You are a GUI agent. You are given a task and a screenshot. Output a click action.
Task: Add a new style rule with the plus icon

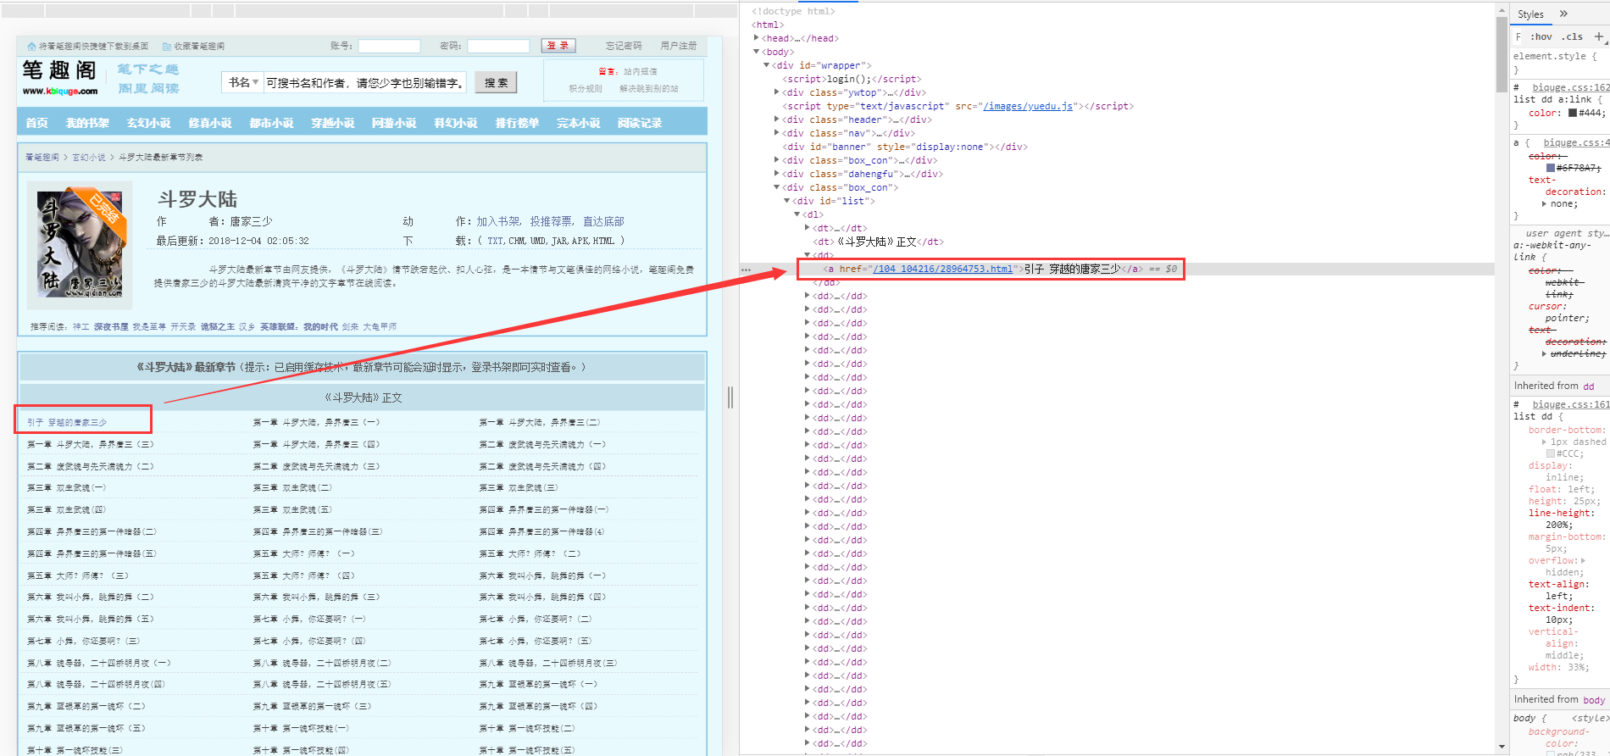pyautogui.click(x=1599, y=36)
